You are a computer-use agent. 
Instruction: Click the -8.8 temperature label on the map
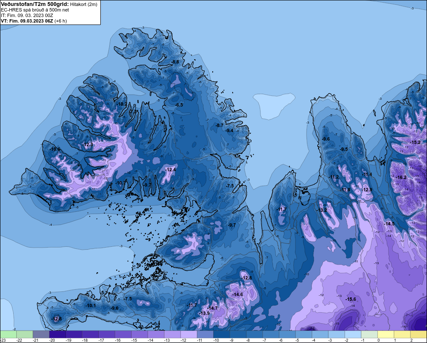pos(175,62)
